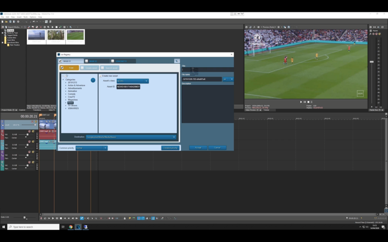
Task: Undo the last action via toolbar arrow
Action: (34, 22)
